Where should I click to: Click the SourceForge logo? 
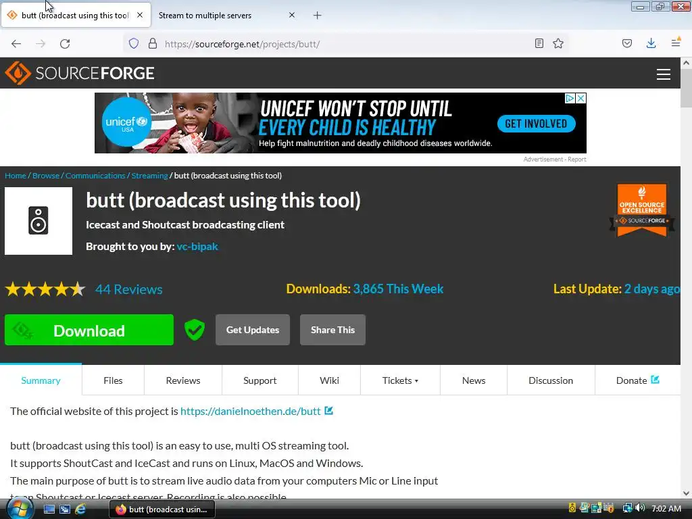click(80, 73)
